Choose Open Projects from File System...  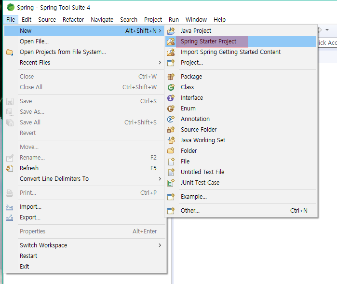coord(84,52)
